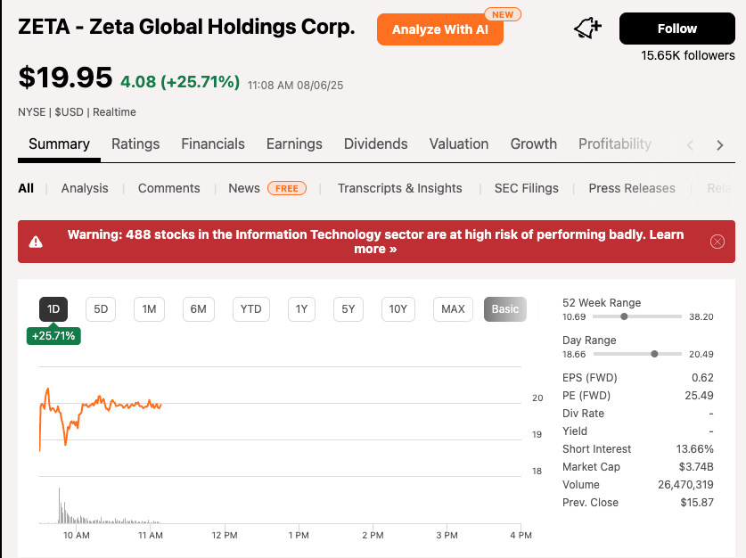Click the 15.65K followers text
The image size is (746, 558).
click(687, 55)
